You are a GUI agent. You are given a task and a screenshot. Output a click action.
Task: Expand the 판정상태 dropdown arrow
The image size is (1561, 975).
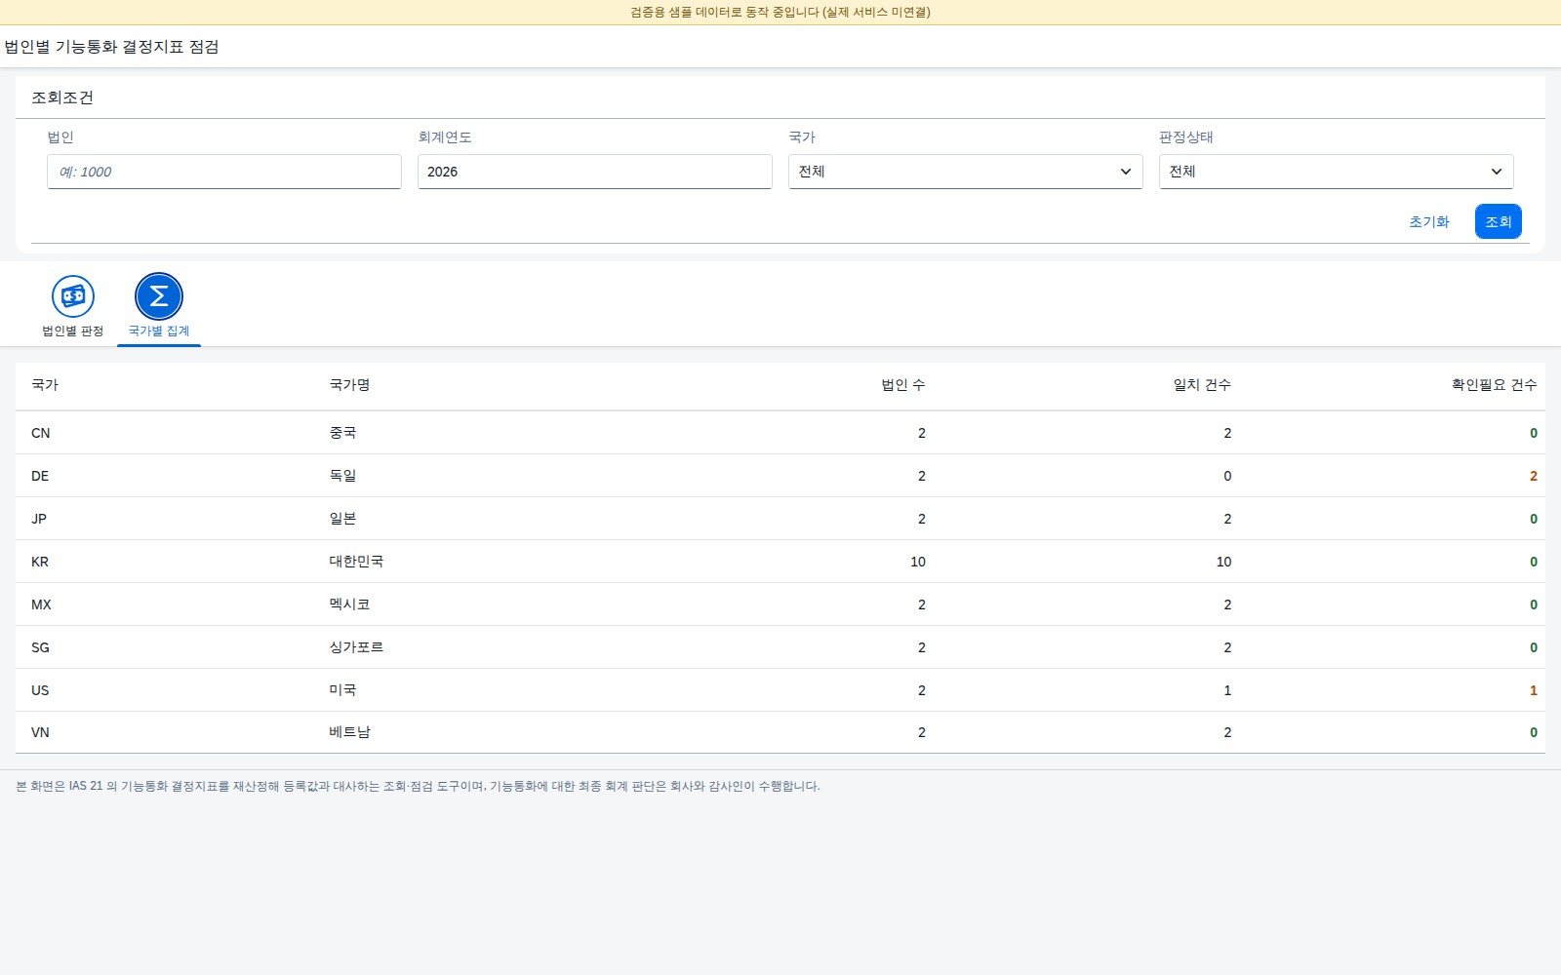point(1497,172)
